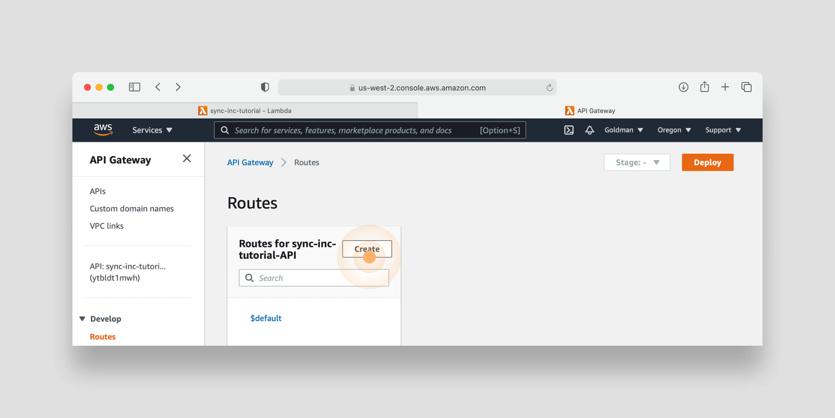This screenshot has height=418, width=835.
Task: Close the API Gateway side panel
Action: point(187,159)
